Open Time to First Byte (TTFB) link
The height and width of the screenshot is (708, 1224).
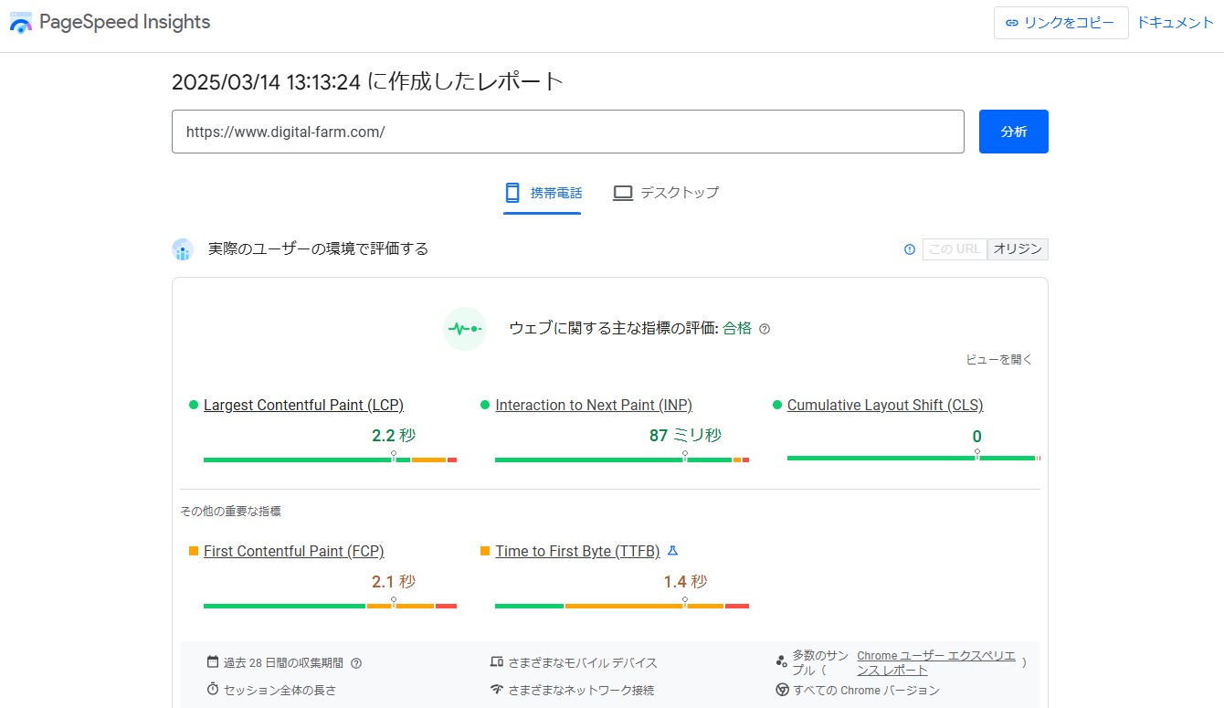[x=577, y=551]
